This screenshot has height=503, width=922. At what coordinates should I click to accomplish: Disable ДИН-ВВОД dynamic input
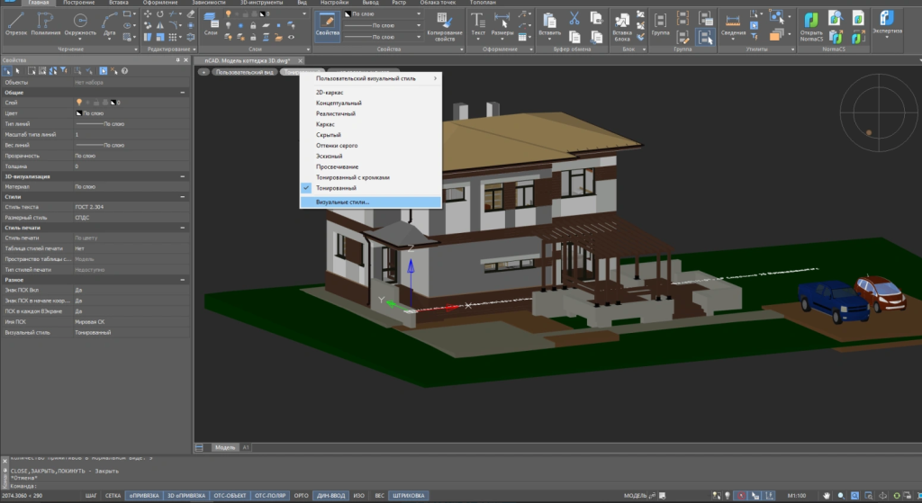[330, 495]
